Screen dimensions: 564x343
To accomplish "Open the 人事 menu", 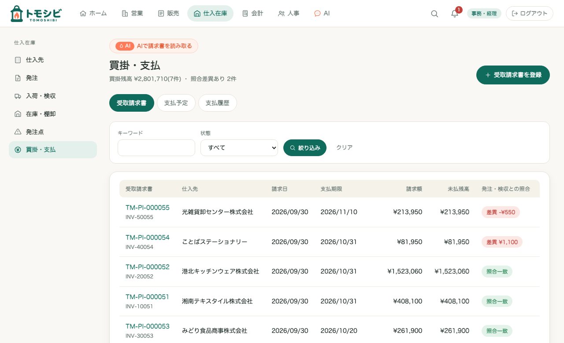I will (x=289, y=13).
